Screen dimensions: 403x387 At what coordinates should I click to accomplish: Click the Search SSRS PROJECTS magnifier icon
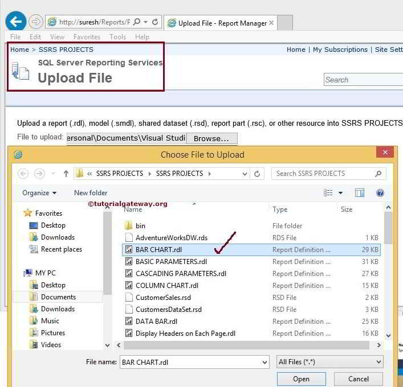click(x=378, y=174)
